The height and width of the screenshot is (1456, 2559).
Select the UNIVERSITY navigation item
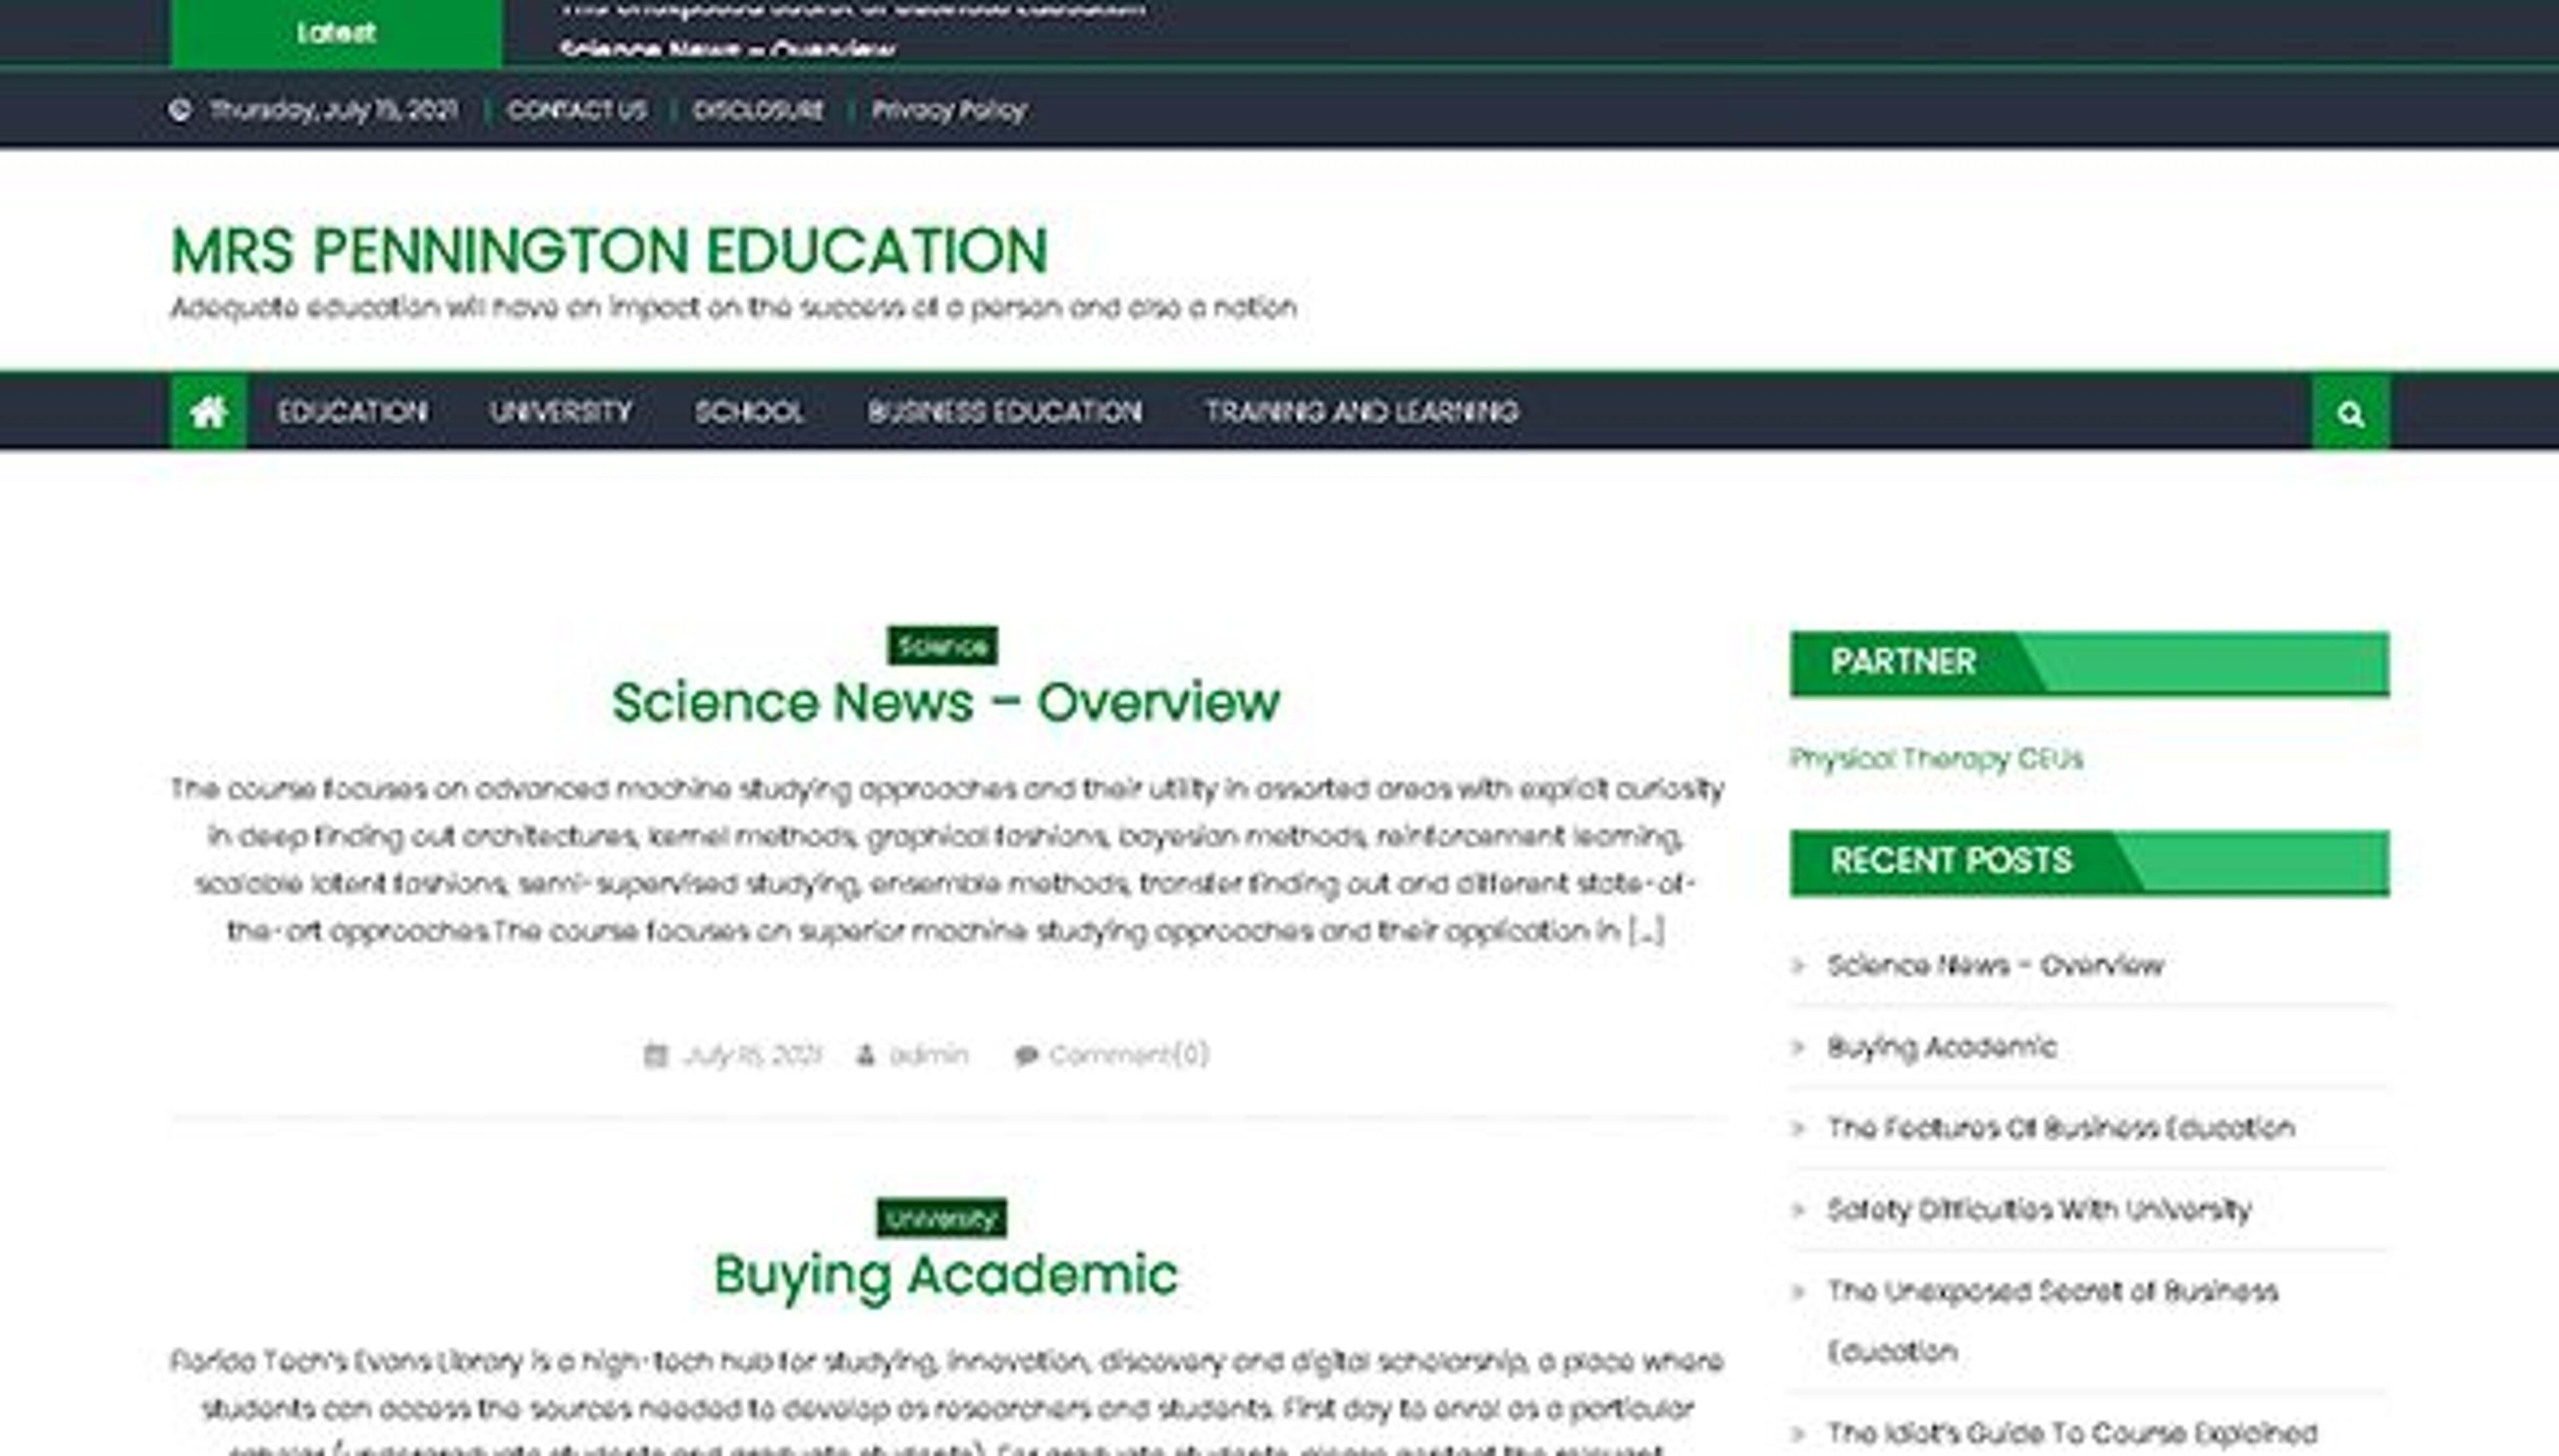coord(560,412)
